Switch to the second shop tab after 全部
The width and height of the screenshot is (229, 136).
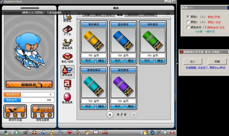(98, 15)
